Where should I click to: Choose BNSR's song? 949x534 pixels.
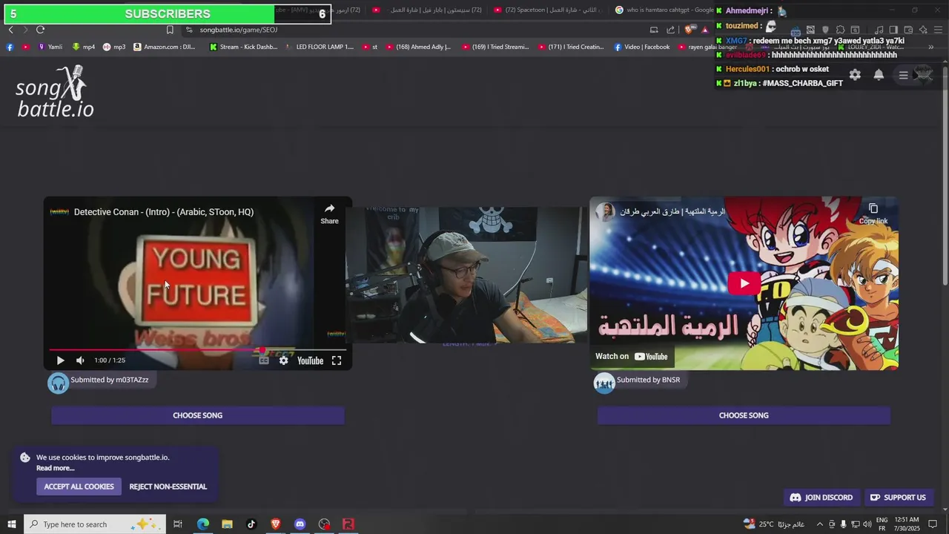[744, 415]
